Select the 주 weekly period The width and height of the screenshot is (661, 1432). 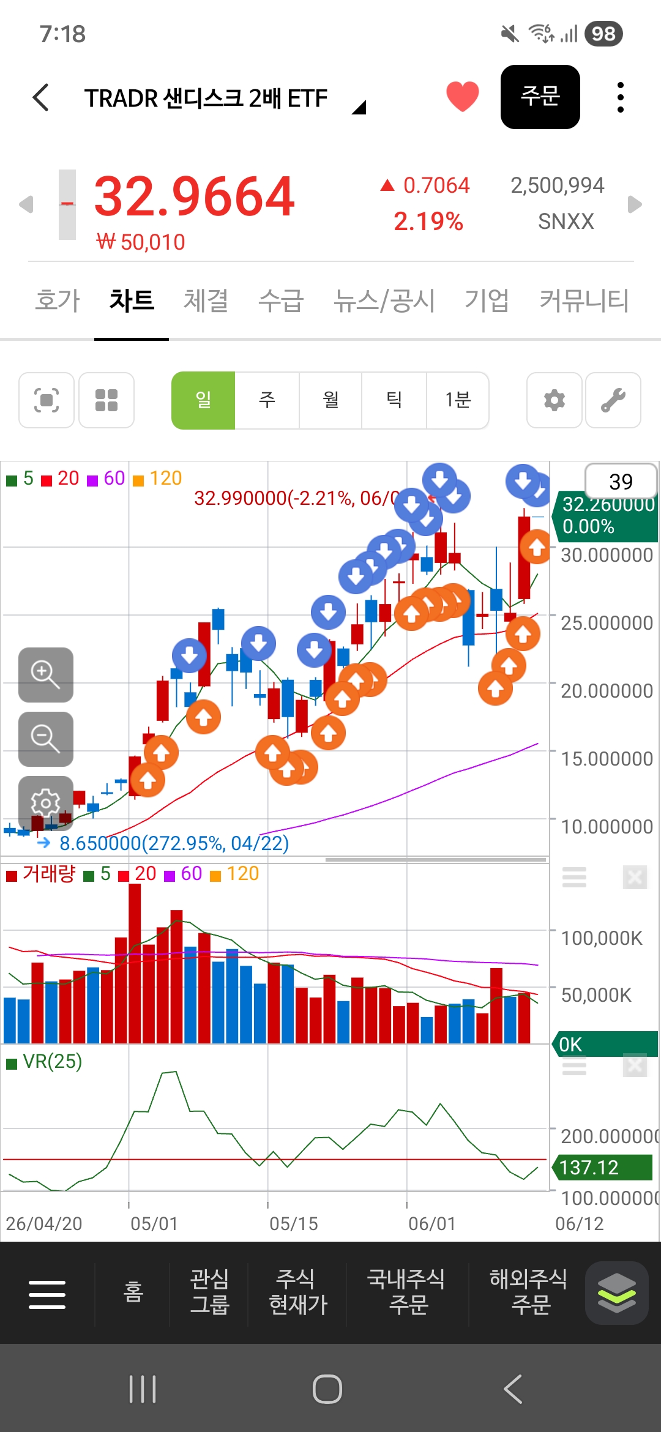(267, 400)
